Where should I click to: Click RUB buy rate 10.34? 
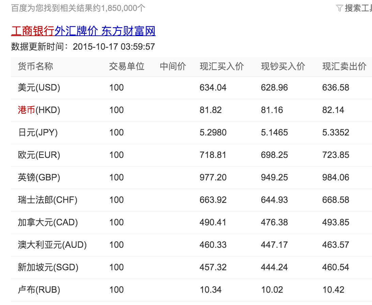coord(211,290)
